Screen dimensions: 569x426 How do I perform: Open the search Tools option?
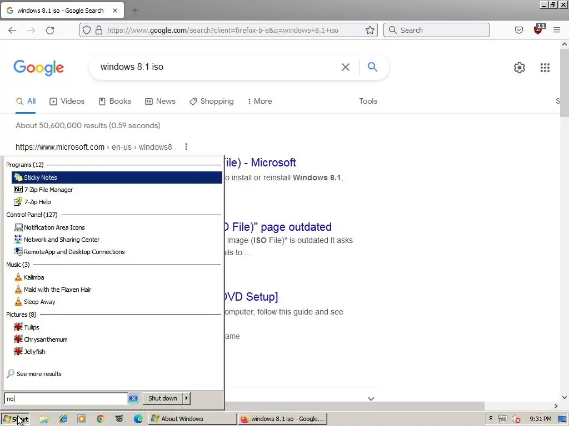(x=368, y=102)
